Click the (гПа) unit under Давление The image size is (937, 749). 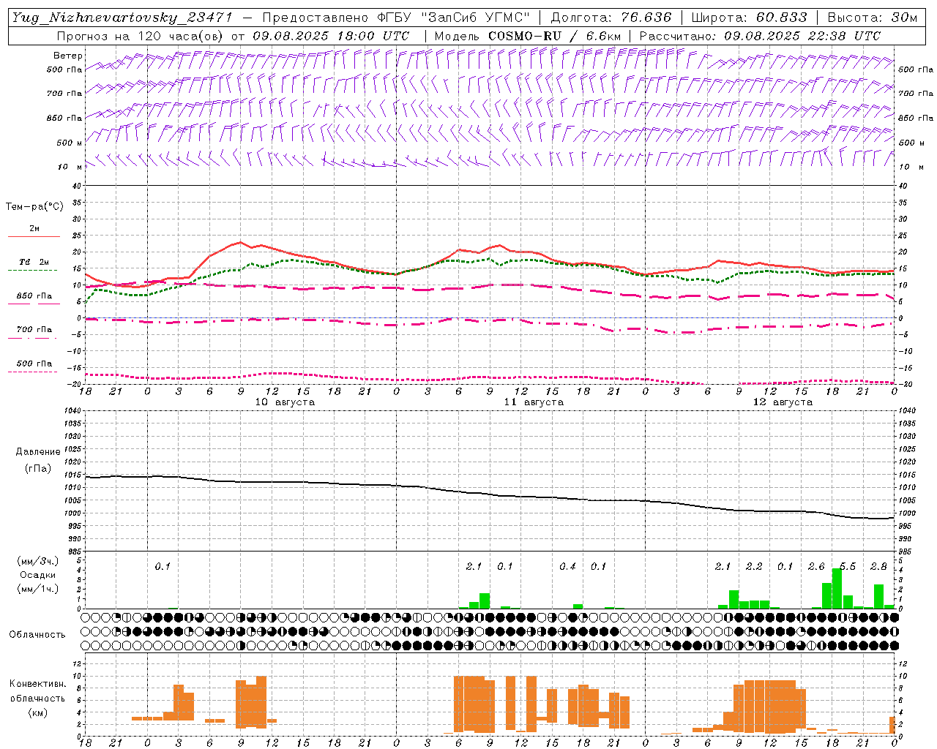tap(38, 469)
